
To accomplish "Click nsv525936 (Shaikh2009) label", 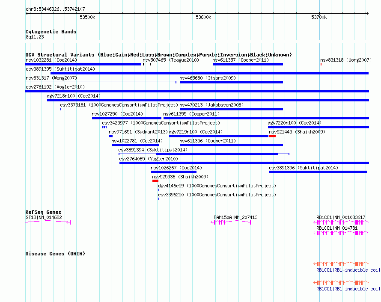I will (x=180, y=177).
